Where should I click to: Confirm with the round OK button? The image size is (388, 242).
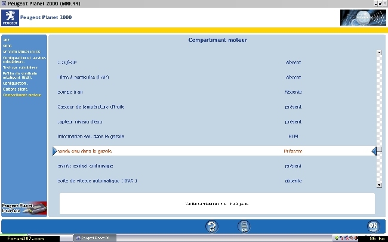[x=373, y=226]
